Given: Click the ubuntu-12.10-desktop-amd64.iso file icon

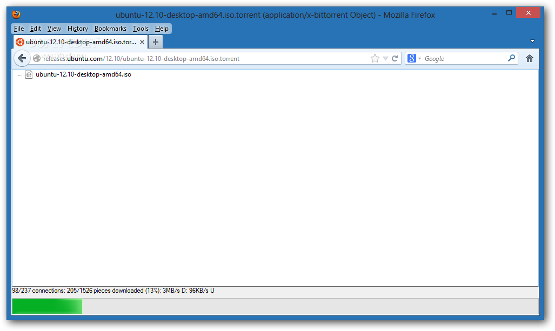Looking at the screenshot, I should 29,74.
